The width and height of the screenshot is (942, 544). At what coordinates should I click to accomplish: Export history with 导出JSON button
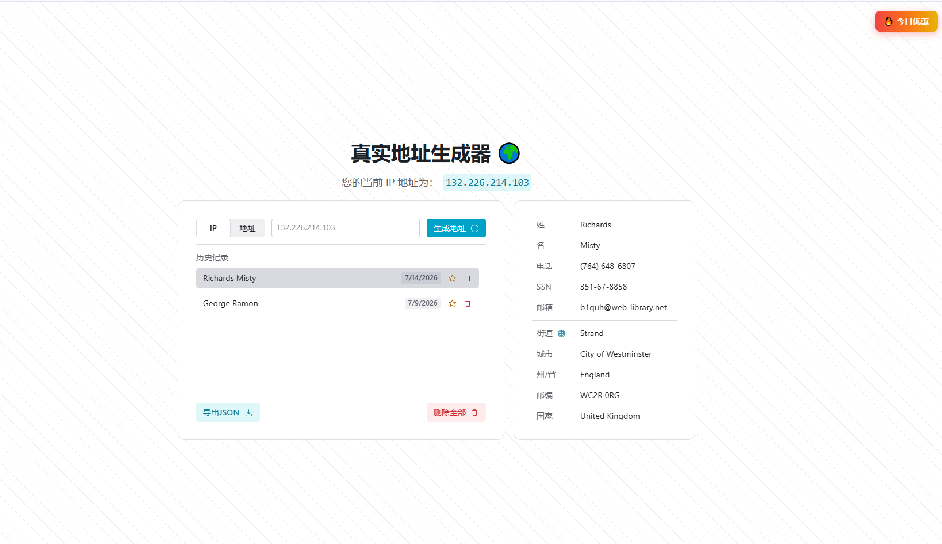[228, 412]
